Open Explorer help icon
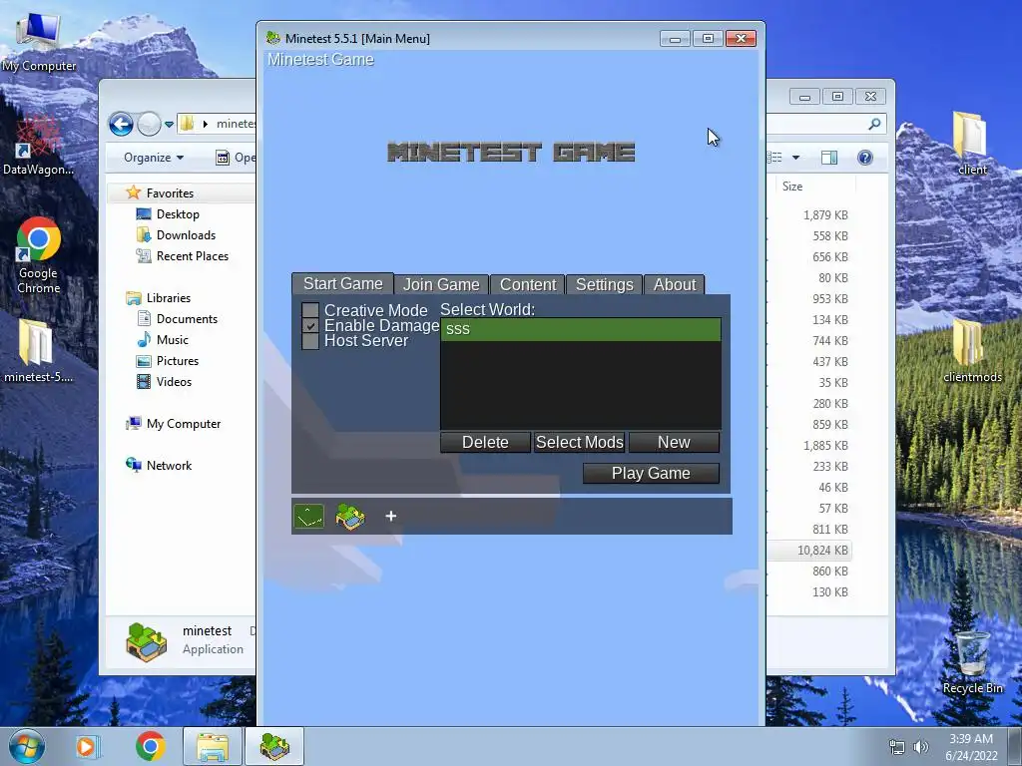 [865, 158]
